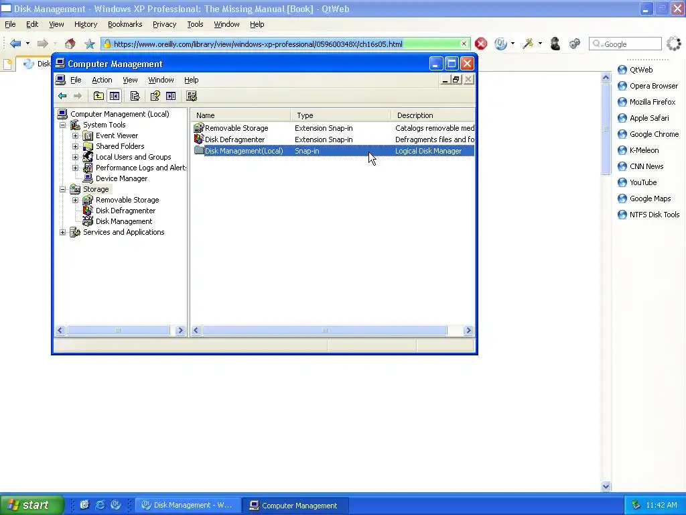Click the Windows Start button

click(x=31, y=505)
